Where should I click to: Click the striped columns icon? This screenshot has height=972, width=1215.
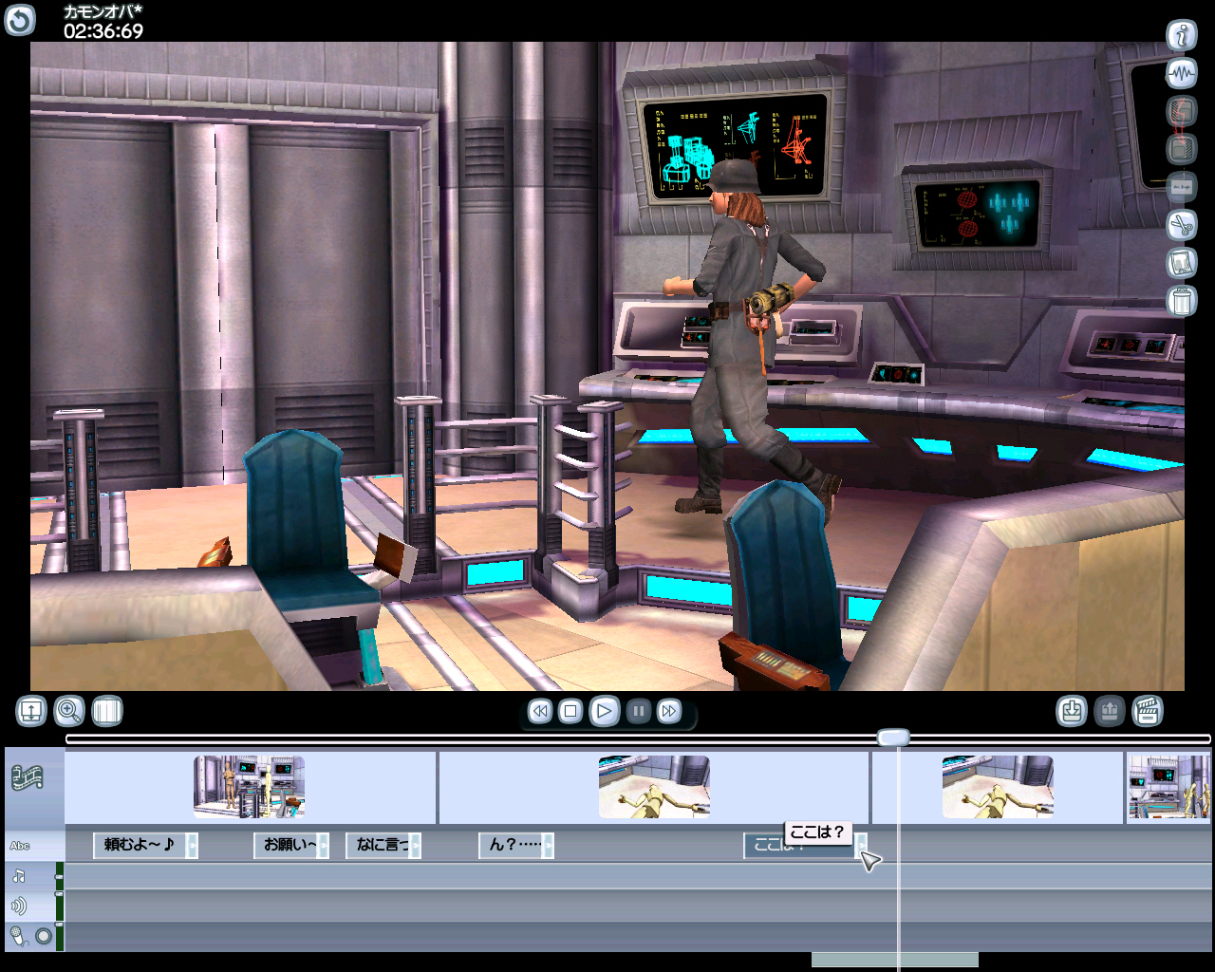tap(107, 711)
